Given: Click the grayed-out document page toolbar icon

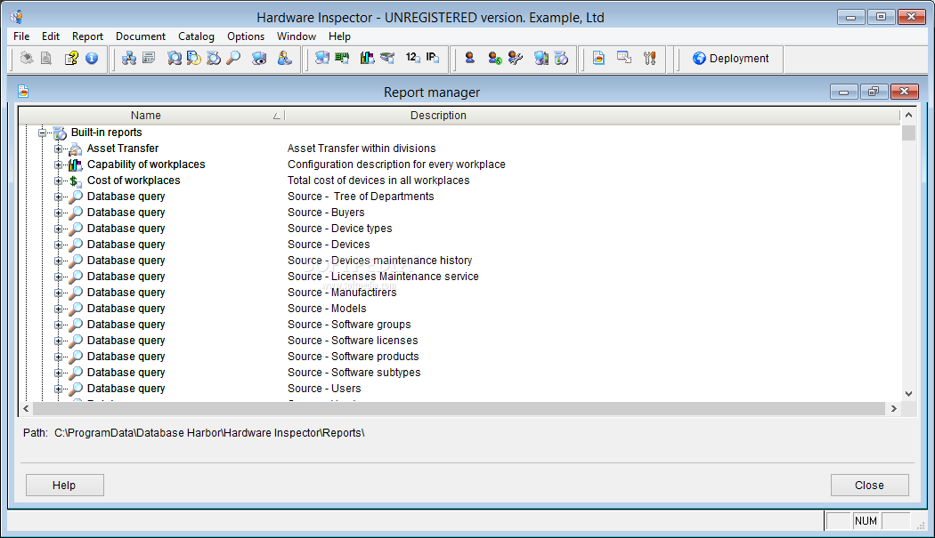Looking at the screenshot, I should 46,58.
